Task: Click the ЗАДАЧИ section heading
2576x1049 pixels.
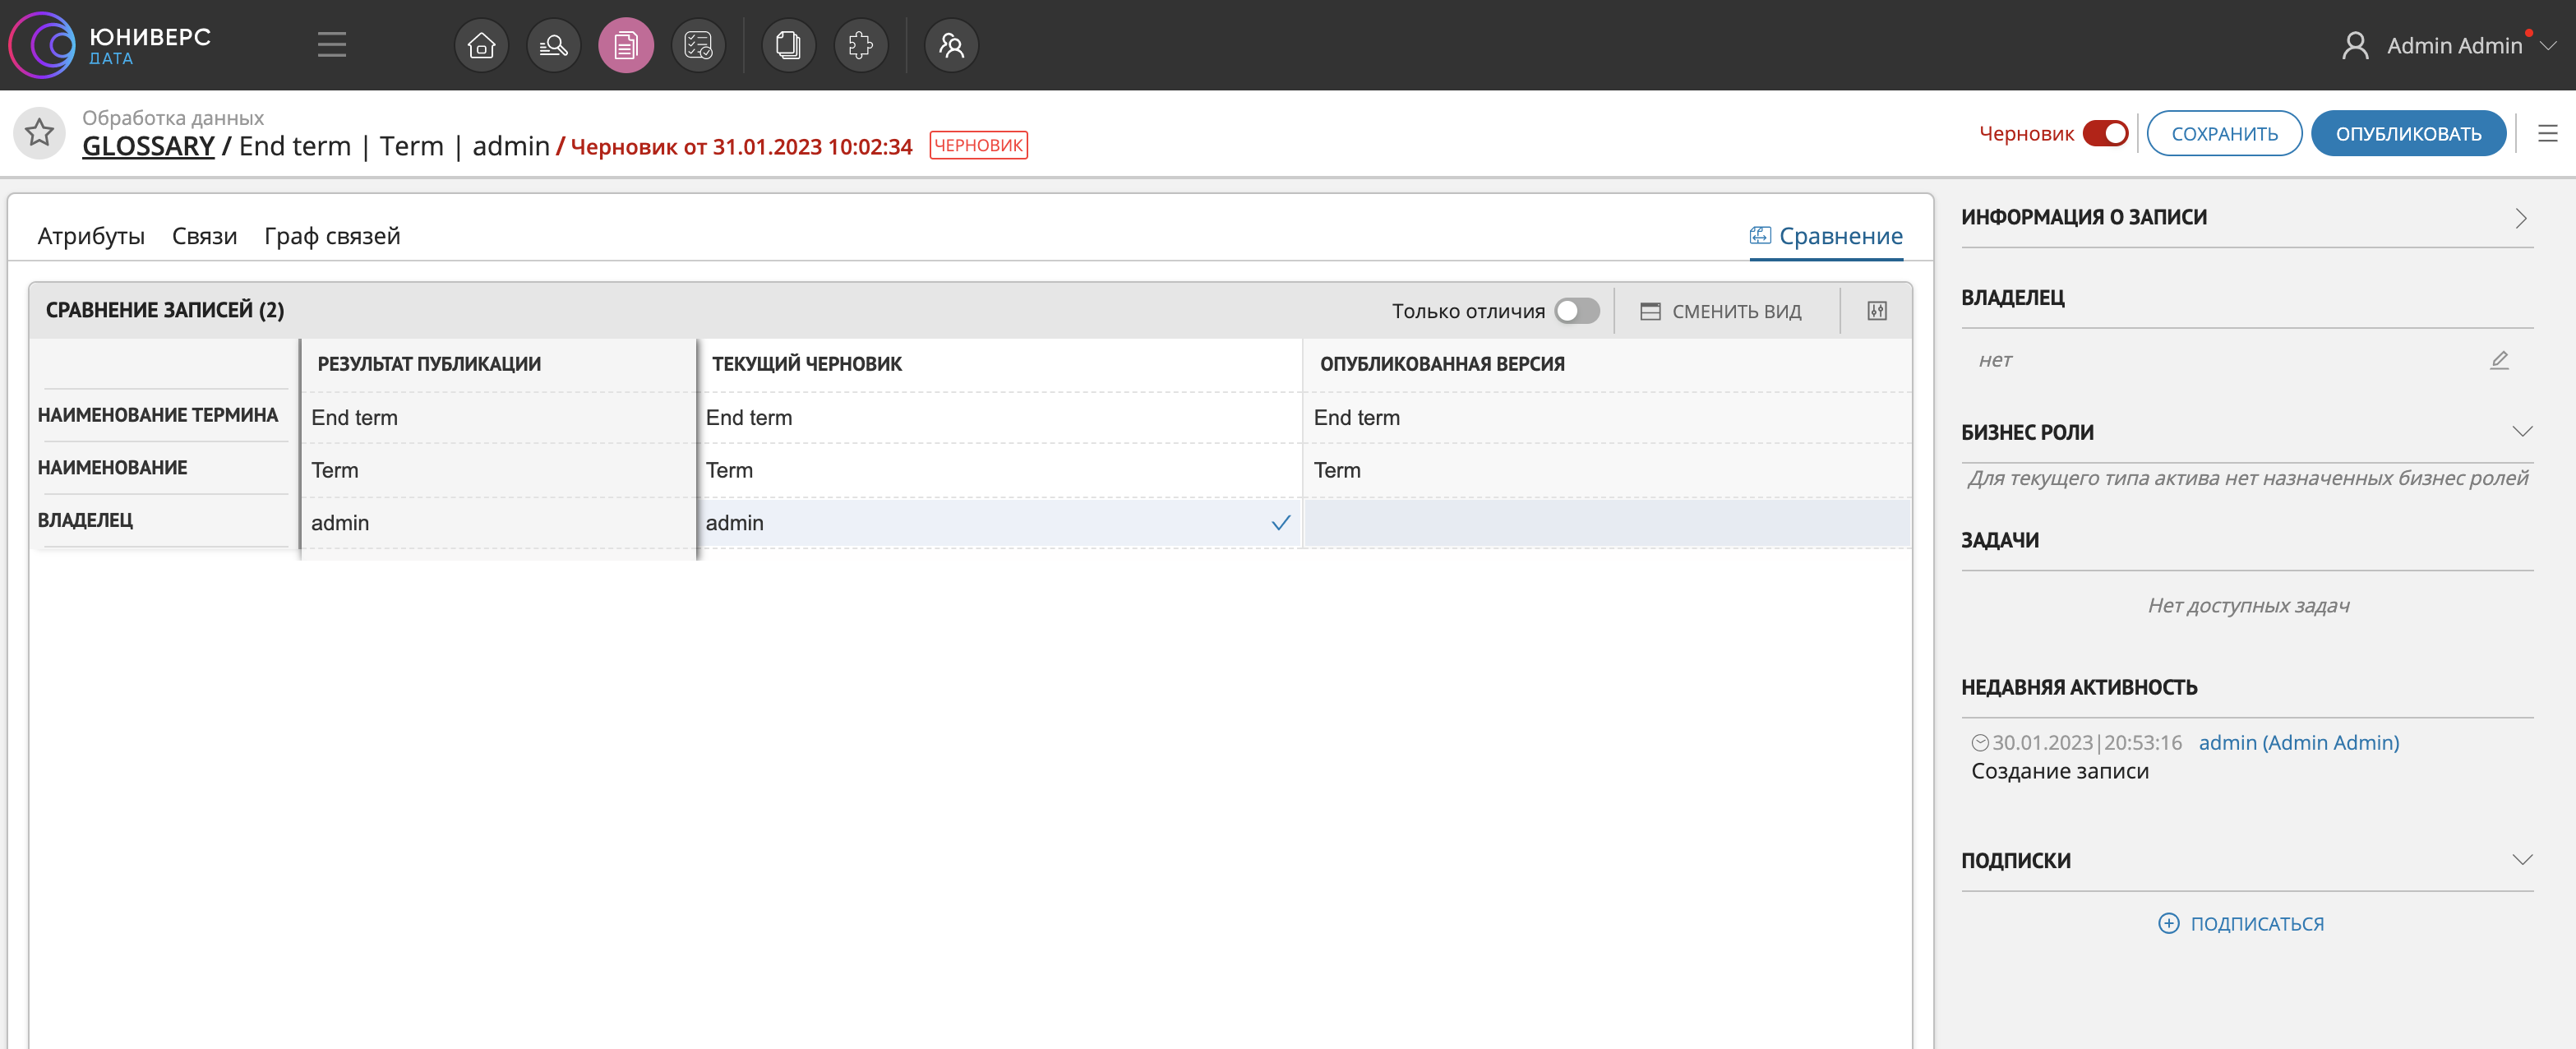Action: (2000, 540)
